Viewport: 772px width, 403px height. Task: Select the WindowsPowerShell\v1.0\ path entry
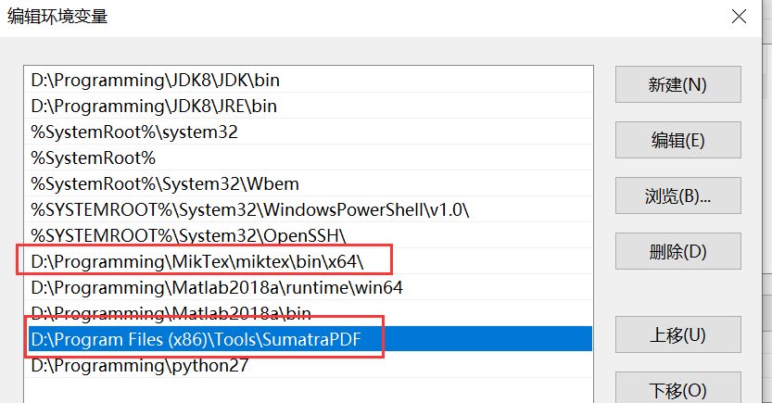coord(309,209)
